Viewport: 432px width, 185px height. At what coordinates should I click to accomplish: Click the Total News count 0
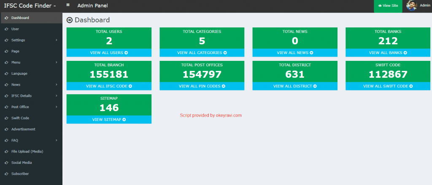[x=295, y=41]
